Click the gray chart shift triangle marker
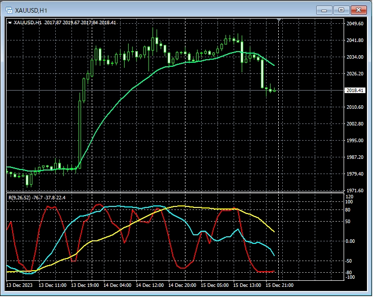This screenshot has width=373, height=297. (278, 20)
